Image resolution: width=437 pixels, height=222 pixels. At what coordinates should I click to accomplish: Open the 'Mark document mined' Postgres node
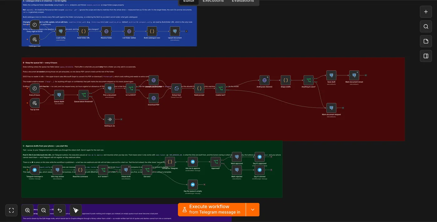pos(354,75)
